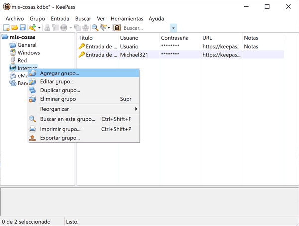The image size is (299, 226).
Task: Click the first entry's masked password
Action: tap(170, 46)
